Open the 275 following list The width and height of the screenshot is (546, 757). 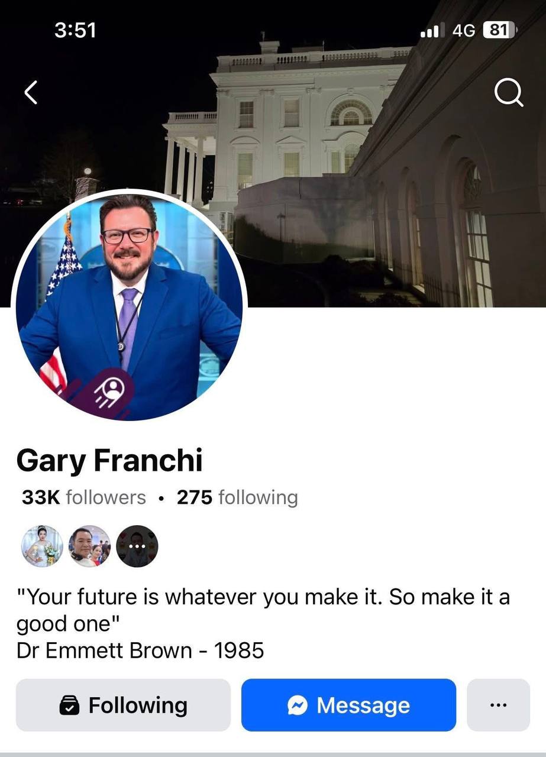[237, 497]
